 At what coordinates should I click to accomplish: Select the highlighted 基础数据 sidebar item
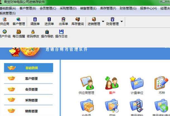28,68
